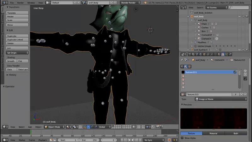
Task: Enable the Show Alpha checkbox
Action: (x=182, y=138)
